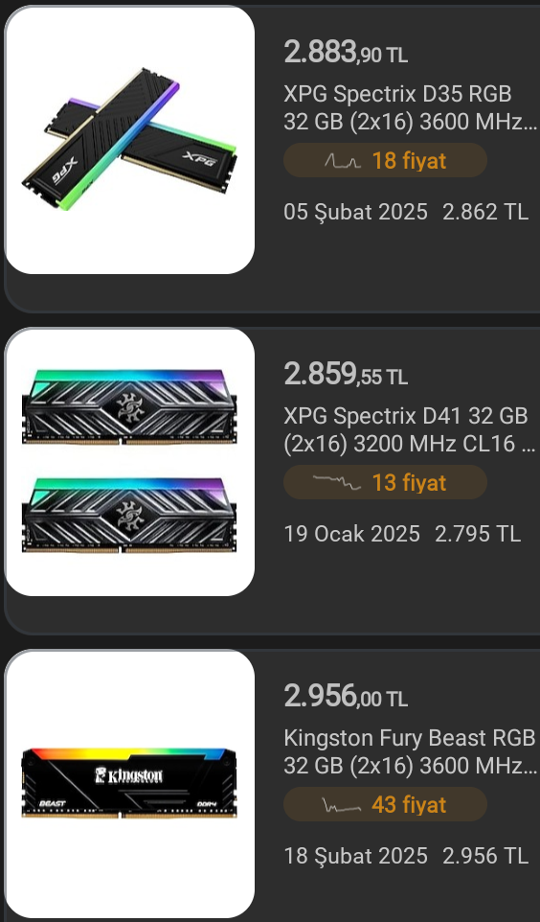Click the price history graph icon beside 43 fiyat
Screen dimensions: 540x922
(x=342, y=805)
